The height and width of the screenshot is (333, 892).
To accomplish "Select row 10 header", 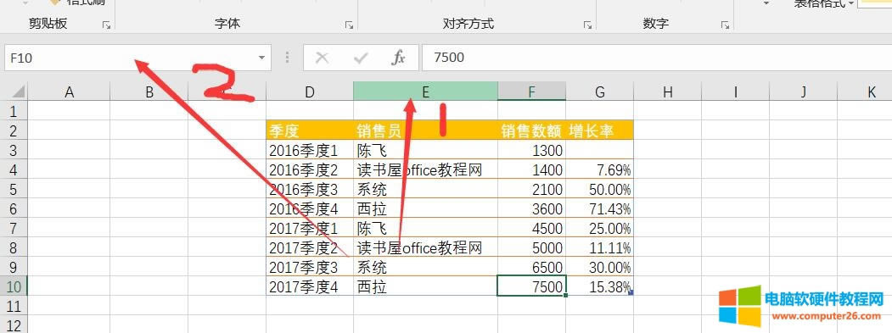I will pyautogui.click(x=14, y=286).
